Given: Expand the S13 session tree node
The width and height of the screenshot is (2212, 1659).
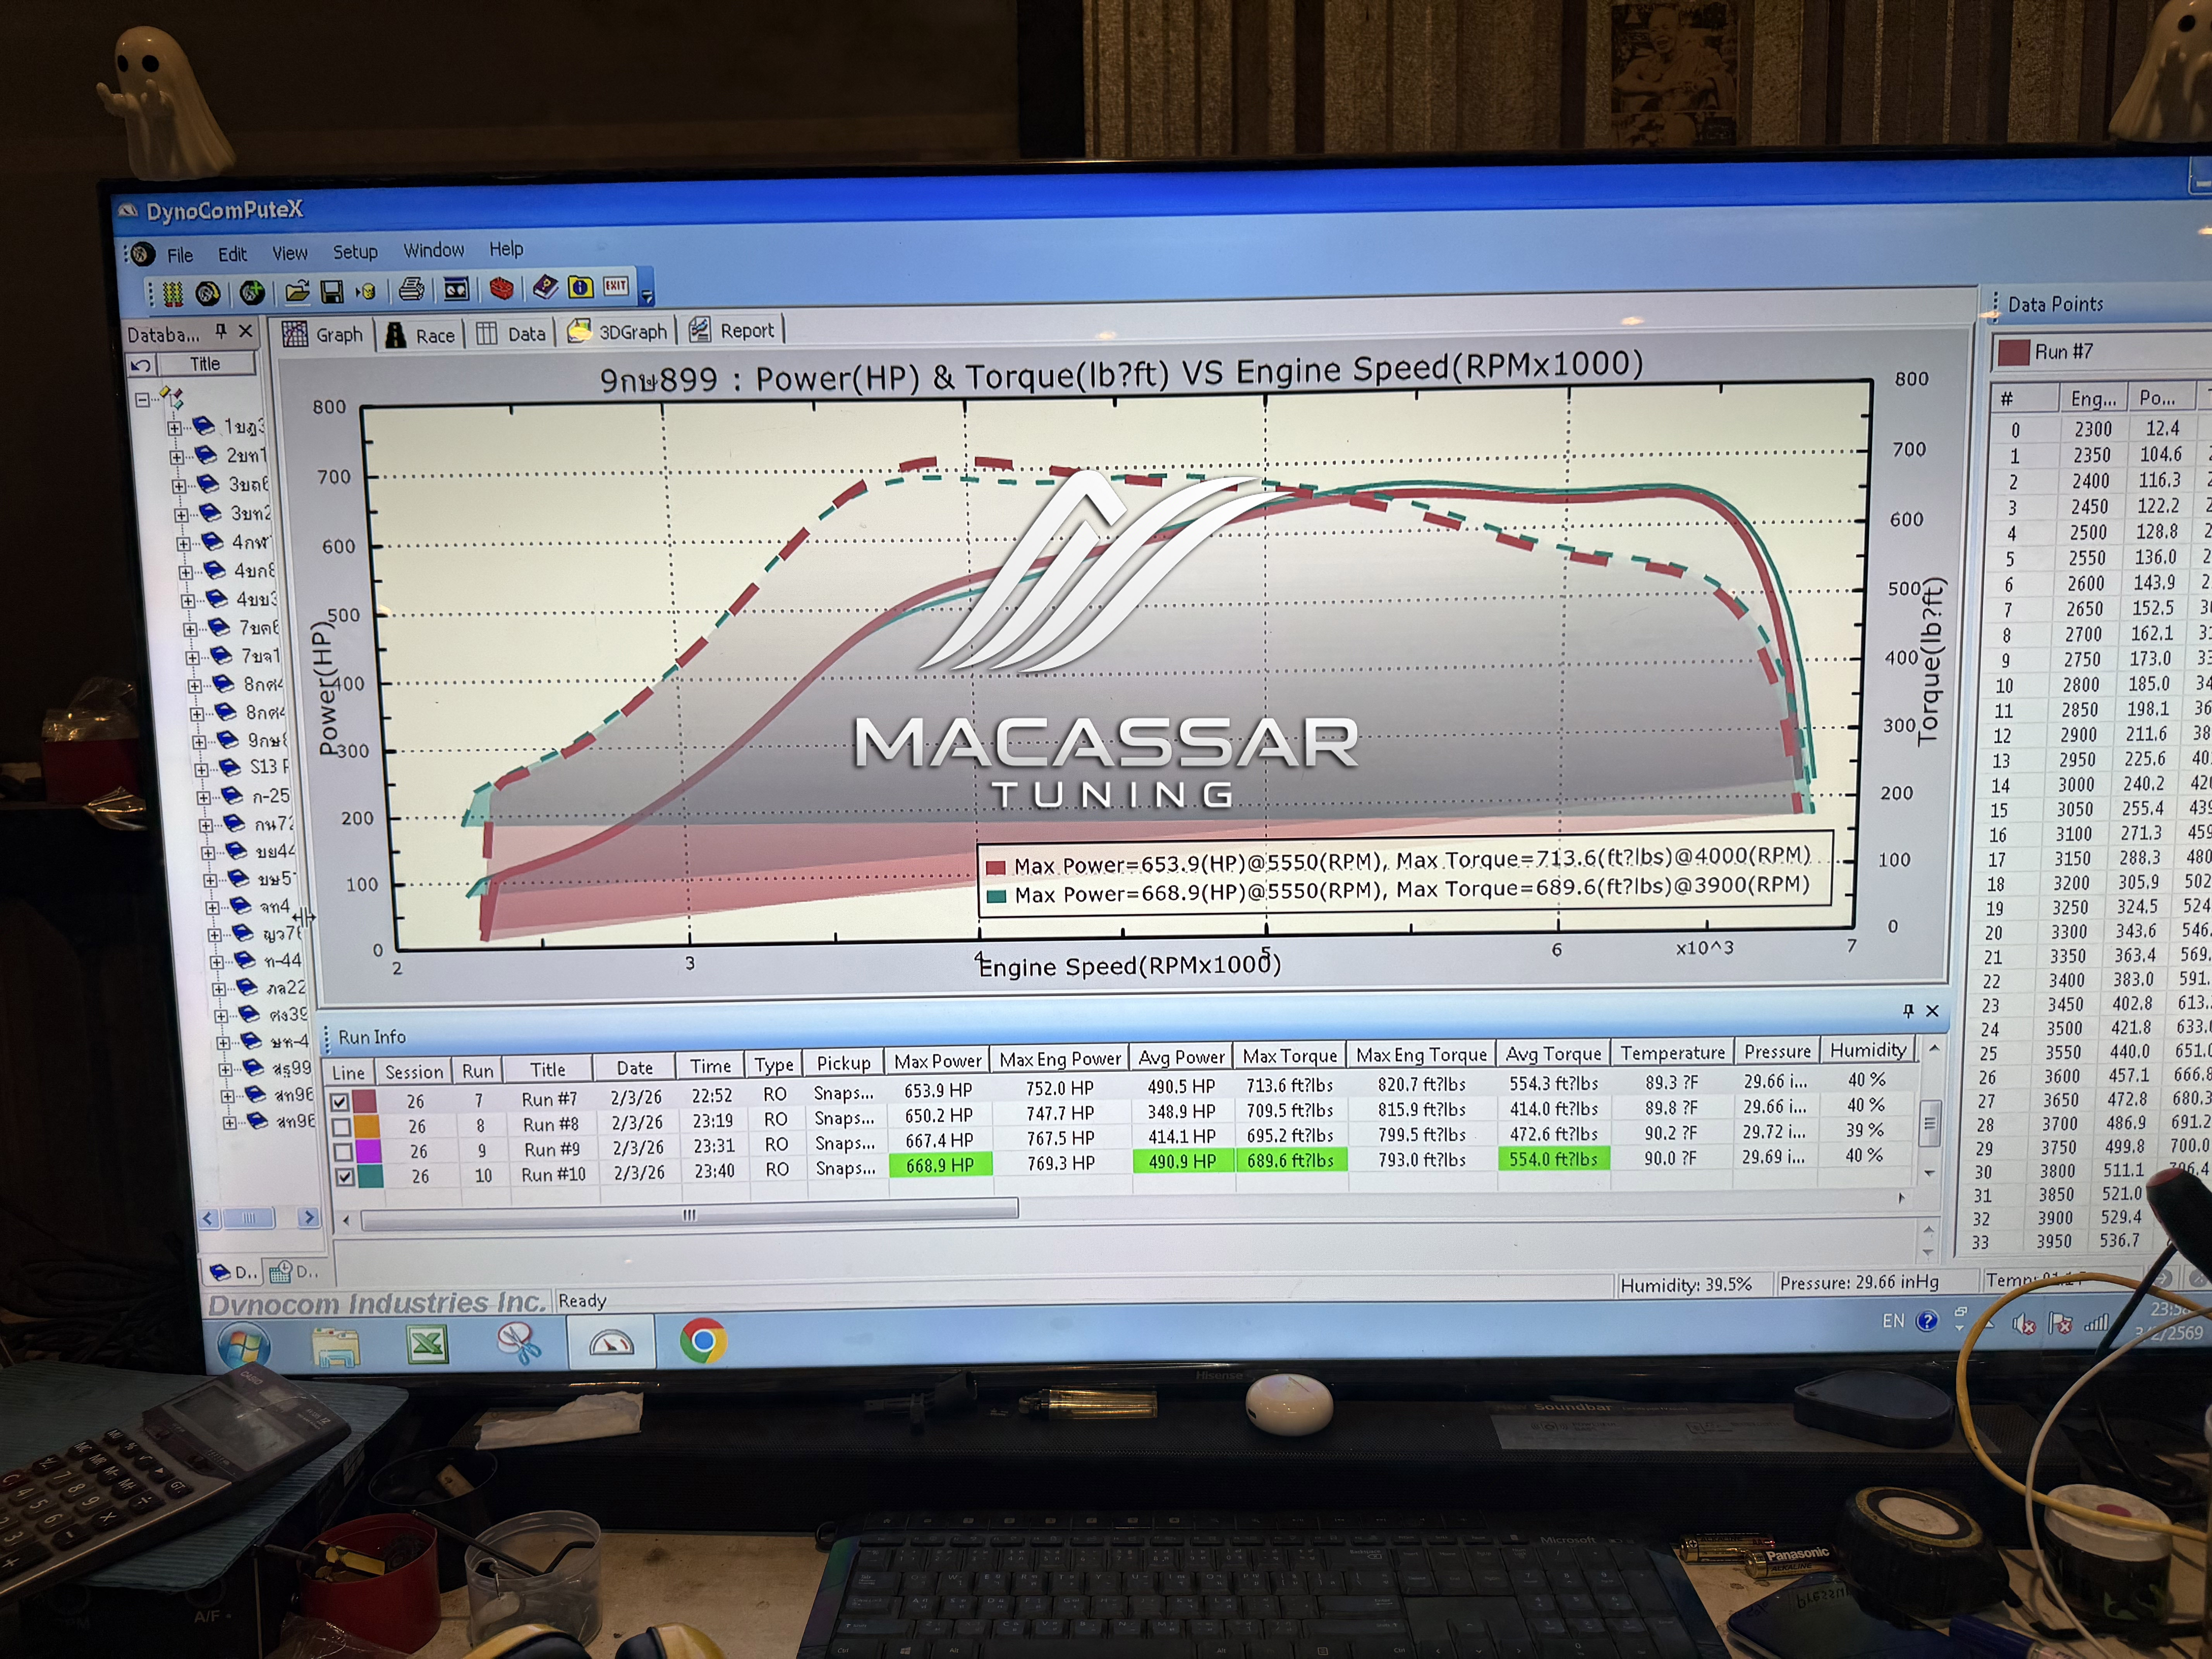Looking at the screenshot, I should 201,769.
